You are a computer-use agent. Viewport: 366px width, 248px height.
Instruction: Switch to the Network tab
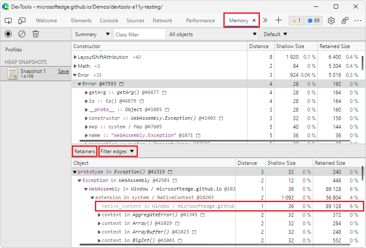(162, 21)
